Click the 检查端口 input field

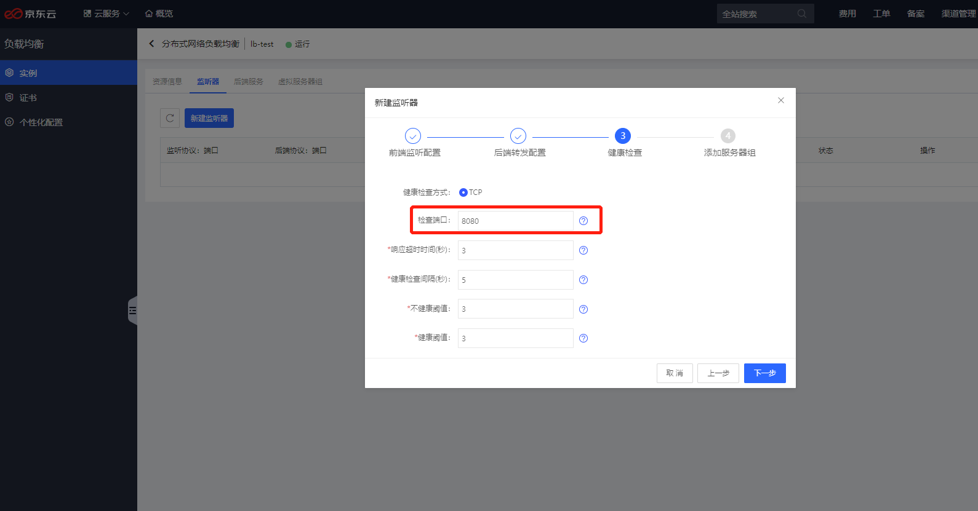click(x=516, y=221)
